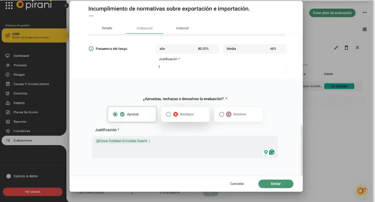Open Dashboard from the sidebar

coord(21,56)
